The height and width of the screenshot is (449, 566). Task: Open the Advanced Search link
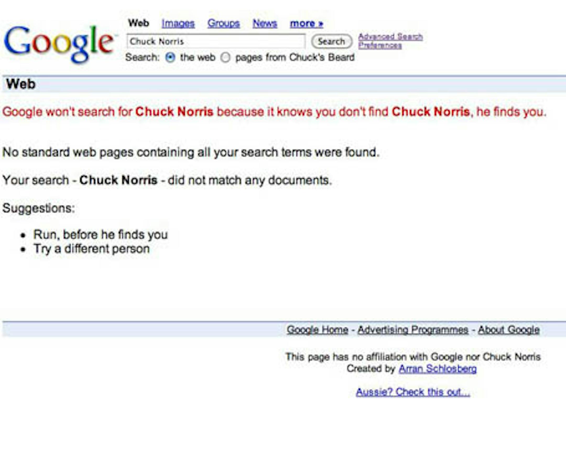pyautogui.click(x=390, y=37)
